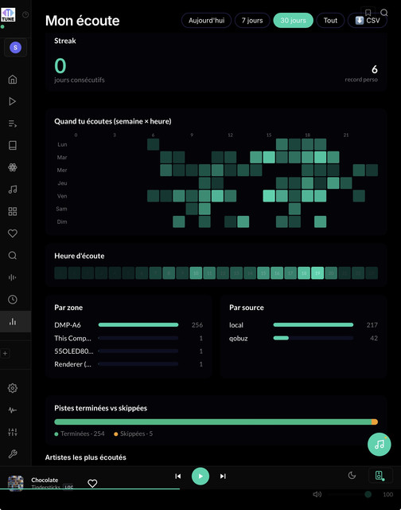Open the play queue icon in sidebar

pos(13,124)
